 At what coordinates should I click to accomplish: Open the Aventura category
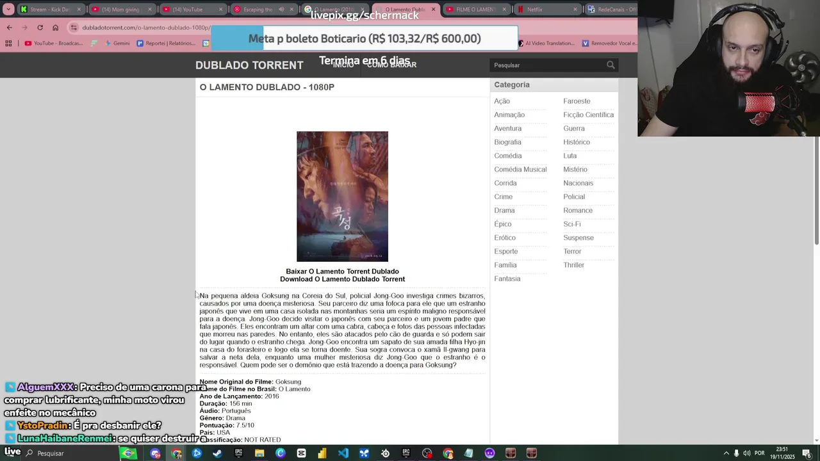pos(507,128)
